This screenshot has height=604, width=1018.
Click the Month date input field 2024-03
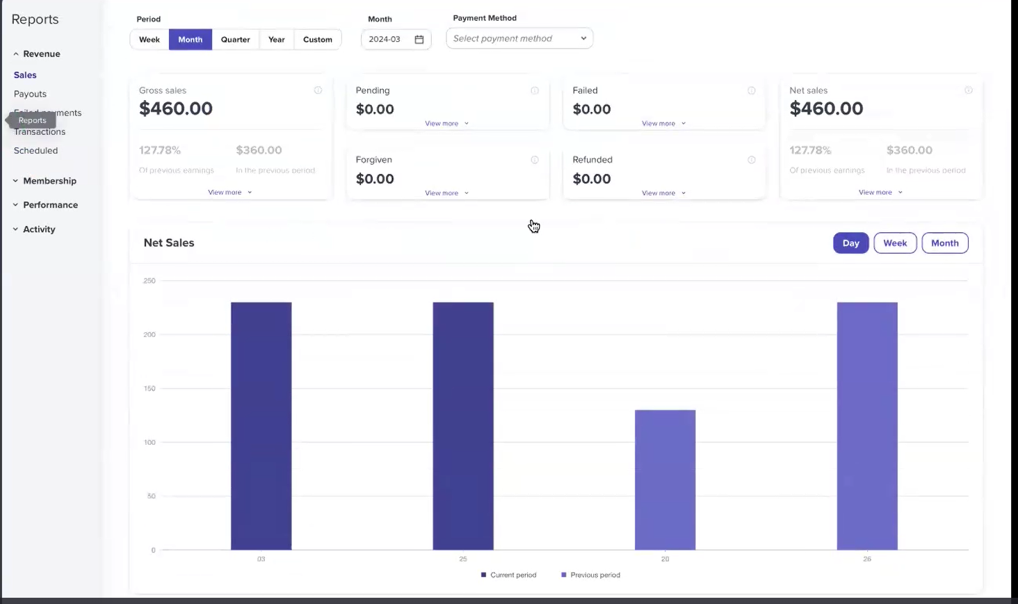385,40
